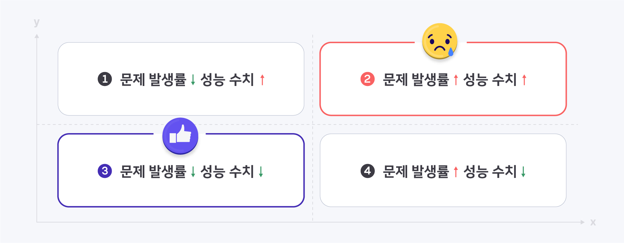Screen dimensions: 624x243
Task: Click the x axis label
Action: [593, 222]
